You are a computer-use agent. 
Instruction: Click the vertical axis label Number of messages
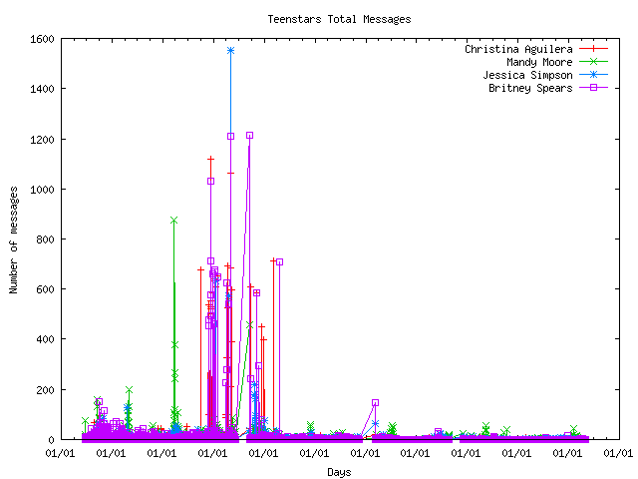(x=14, y=239)
